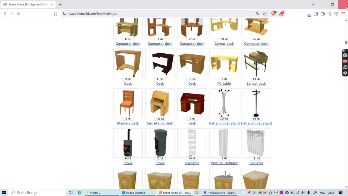Switch to Vježba2.sh3d Sweet Home taskbar window
This screenshot has height=196, width=348.
[220, 192]
